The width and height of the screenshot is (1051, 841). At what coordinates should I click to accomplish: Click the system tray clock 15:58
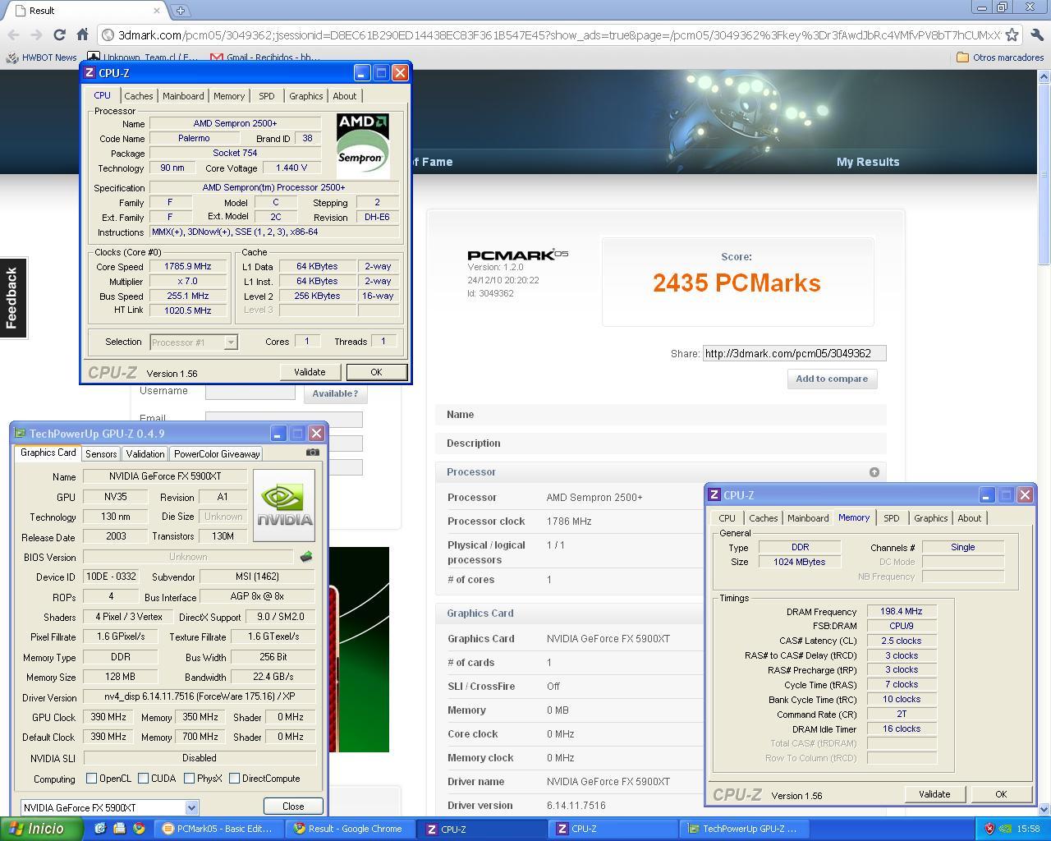coord(1028,829)
